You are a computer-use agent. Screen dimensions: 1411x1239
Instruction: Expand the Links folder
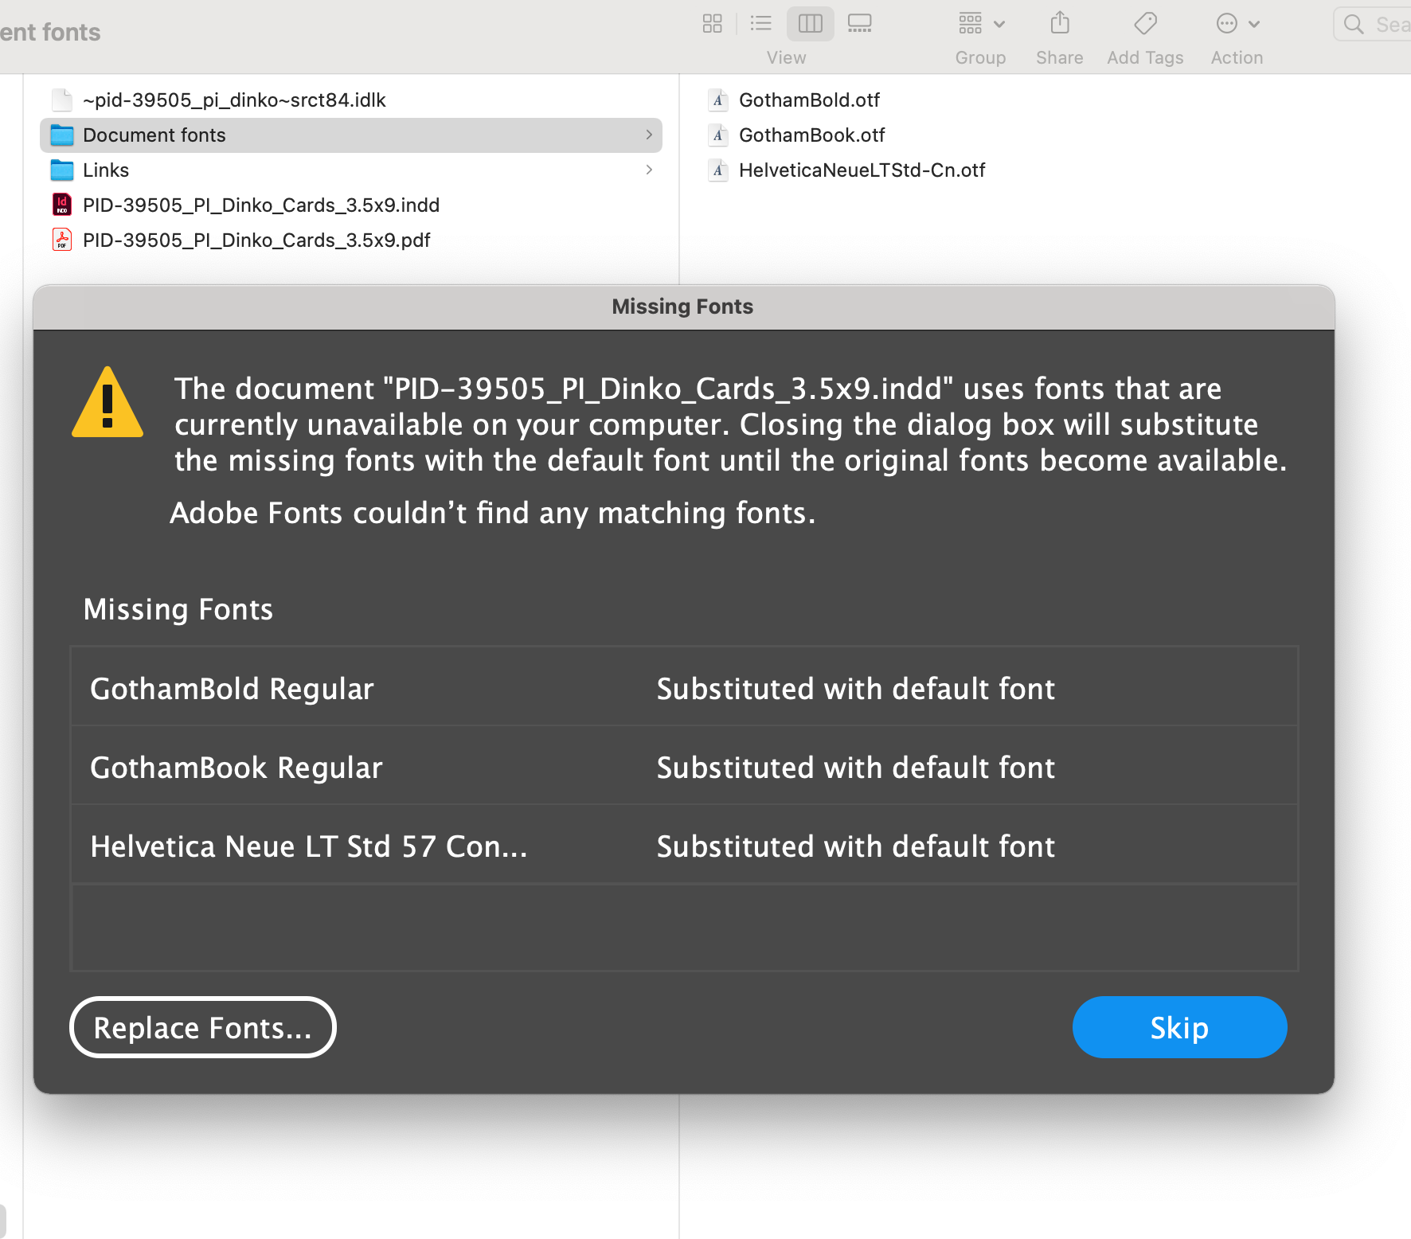point(648,170)
